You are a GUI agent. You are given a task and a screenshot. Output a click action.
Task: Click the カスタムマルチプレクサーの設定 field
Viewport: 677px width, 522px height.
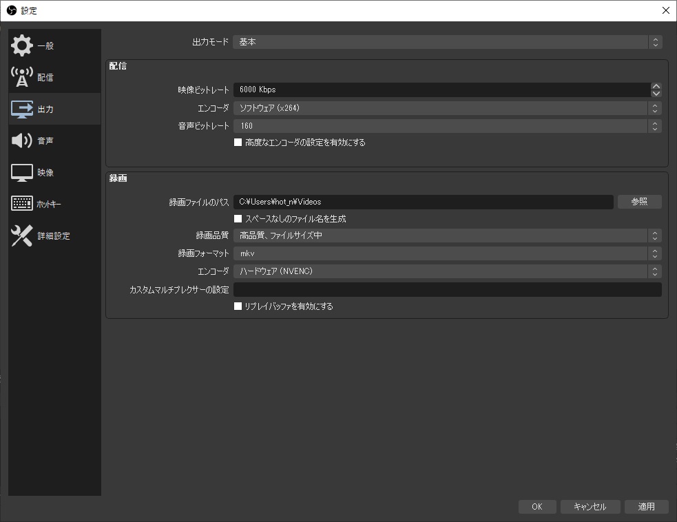[447, 289]
